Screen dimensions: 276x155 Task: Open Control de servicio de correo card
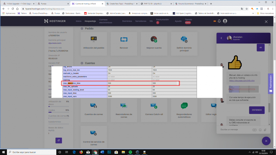pyautogui.click(x=94, y=137)
